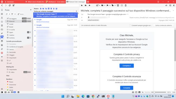The width and height of the screenshot is (176, 99).
Task: Toggle the first Mostra view filter
Action: pos(41,9)
